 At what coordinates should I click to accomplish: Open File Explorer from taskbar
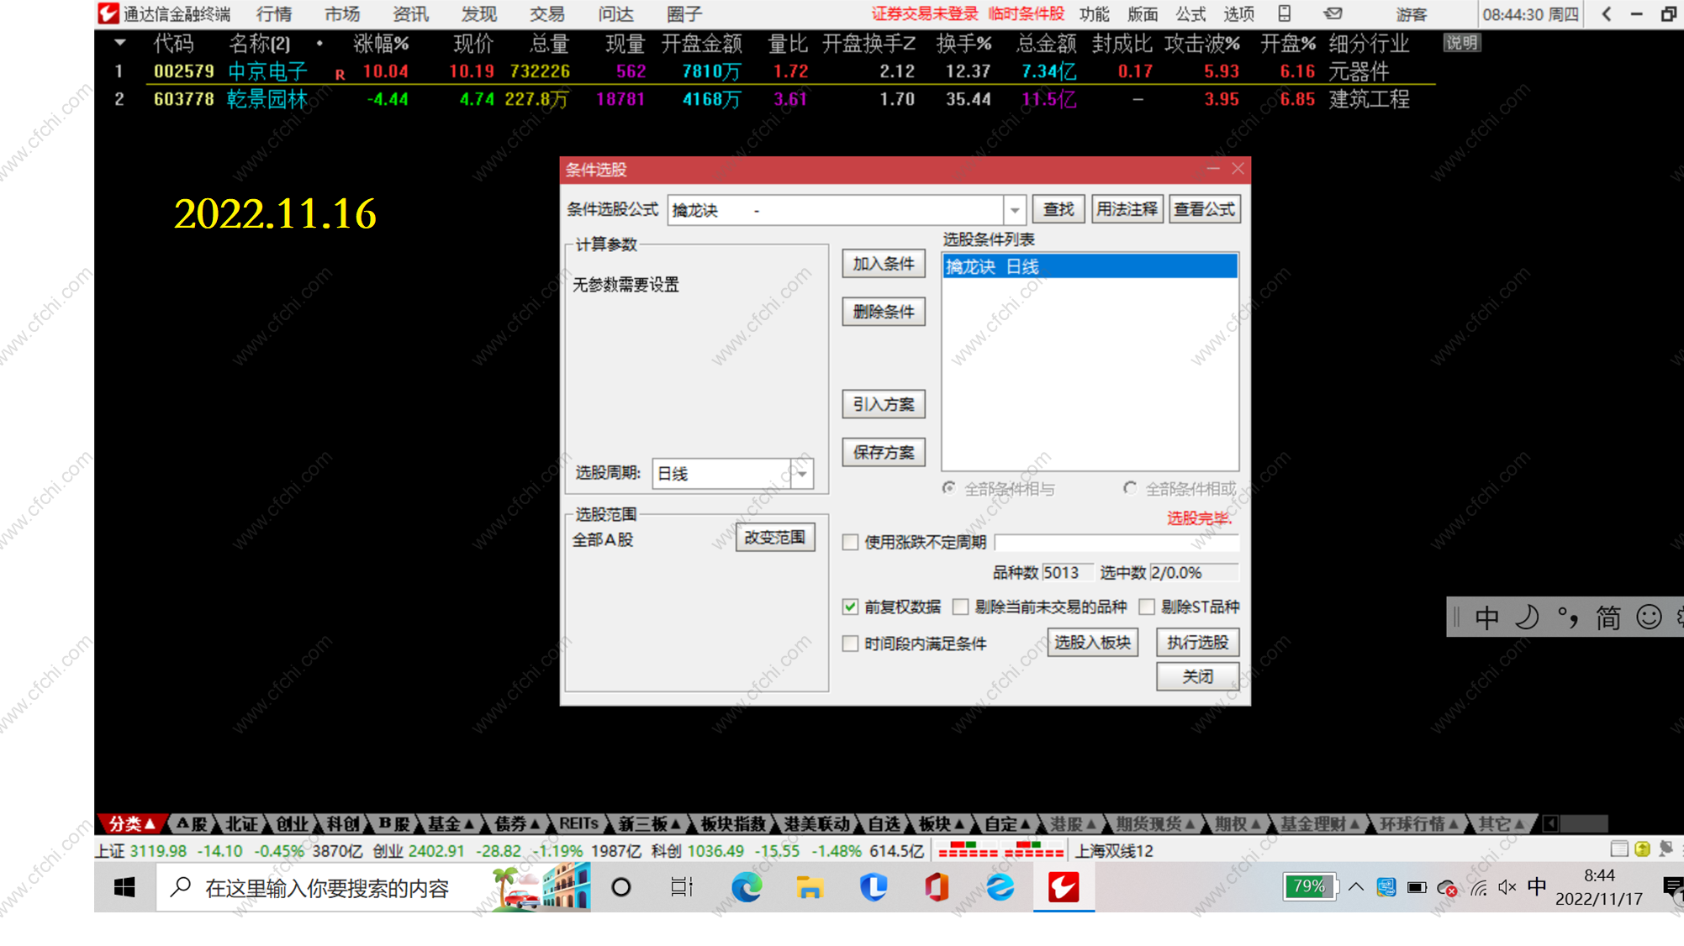(809, 887)
